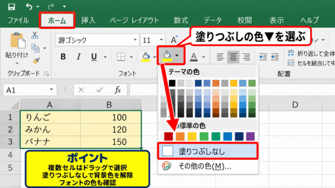The width and height of the screenshot is (335, 188).
Task: Click the Save icon in quick access toolbar
Action: pos(12,7)
